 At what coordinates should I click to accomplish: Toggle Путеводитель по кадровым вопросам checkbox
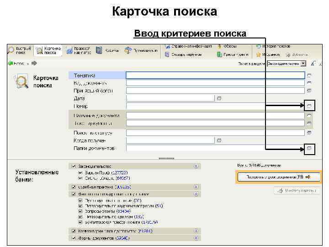pyautogui.click(x=80, y=206)
